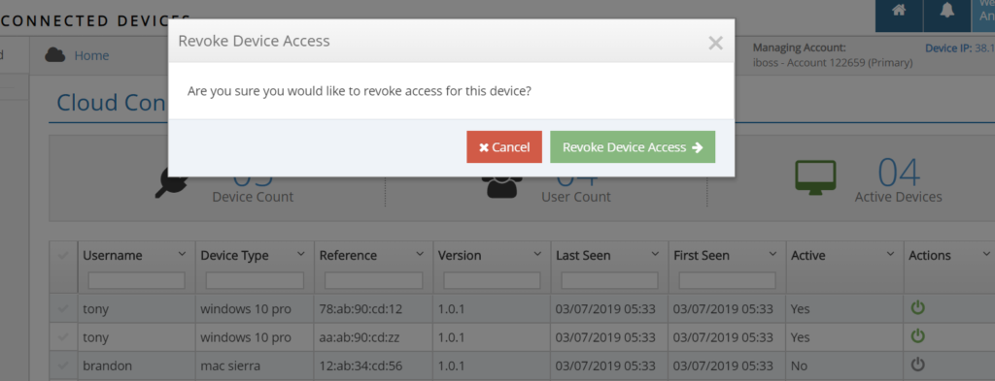
Task: Click the No active status cell
Action: [844, 365]
